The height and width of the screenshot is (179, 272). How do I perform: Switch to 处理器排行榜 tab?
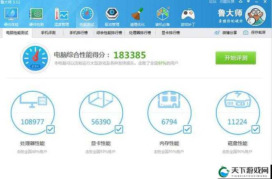[140, 33]
